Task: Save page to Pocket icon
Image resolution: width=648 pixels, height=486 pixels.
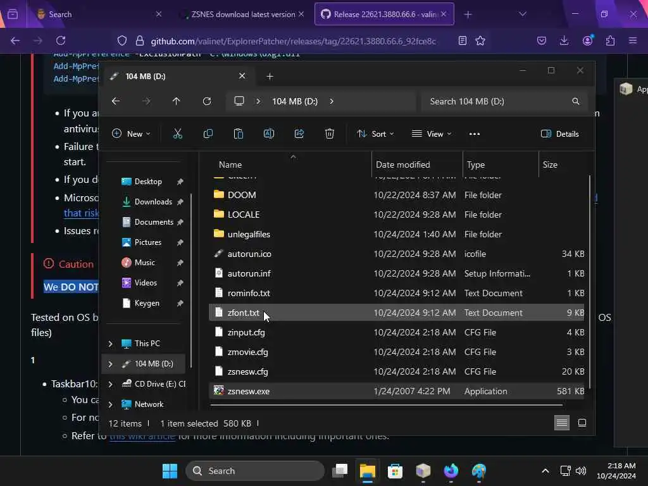Action: click(542, 40)
